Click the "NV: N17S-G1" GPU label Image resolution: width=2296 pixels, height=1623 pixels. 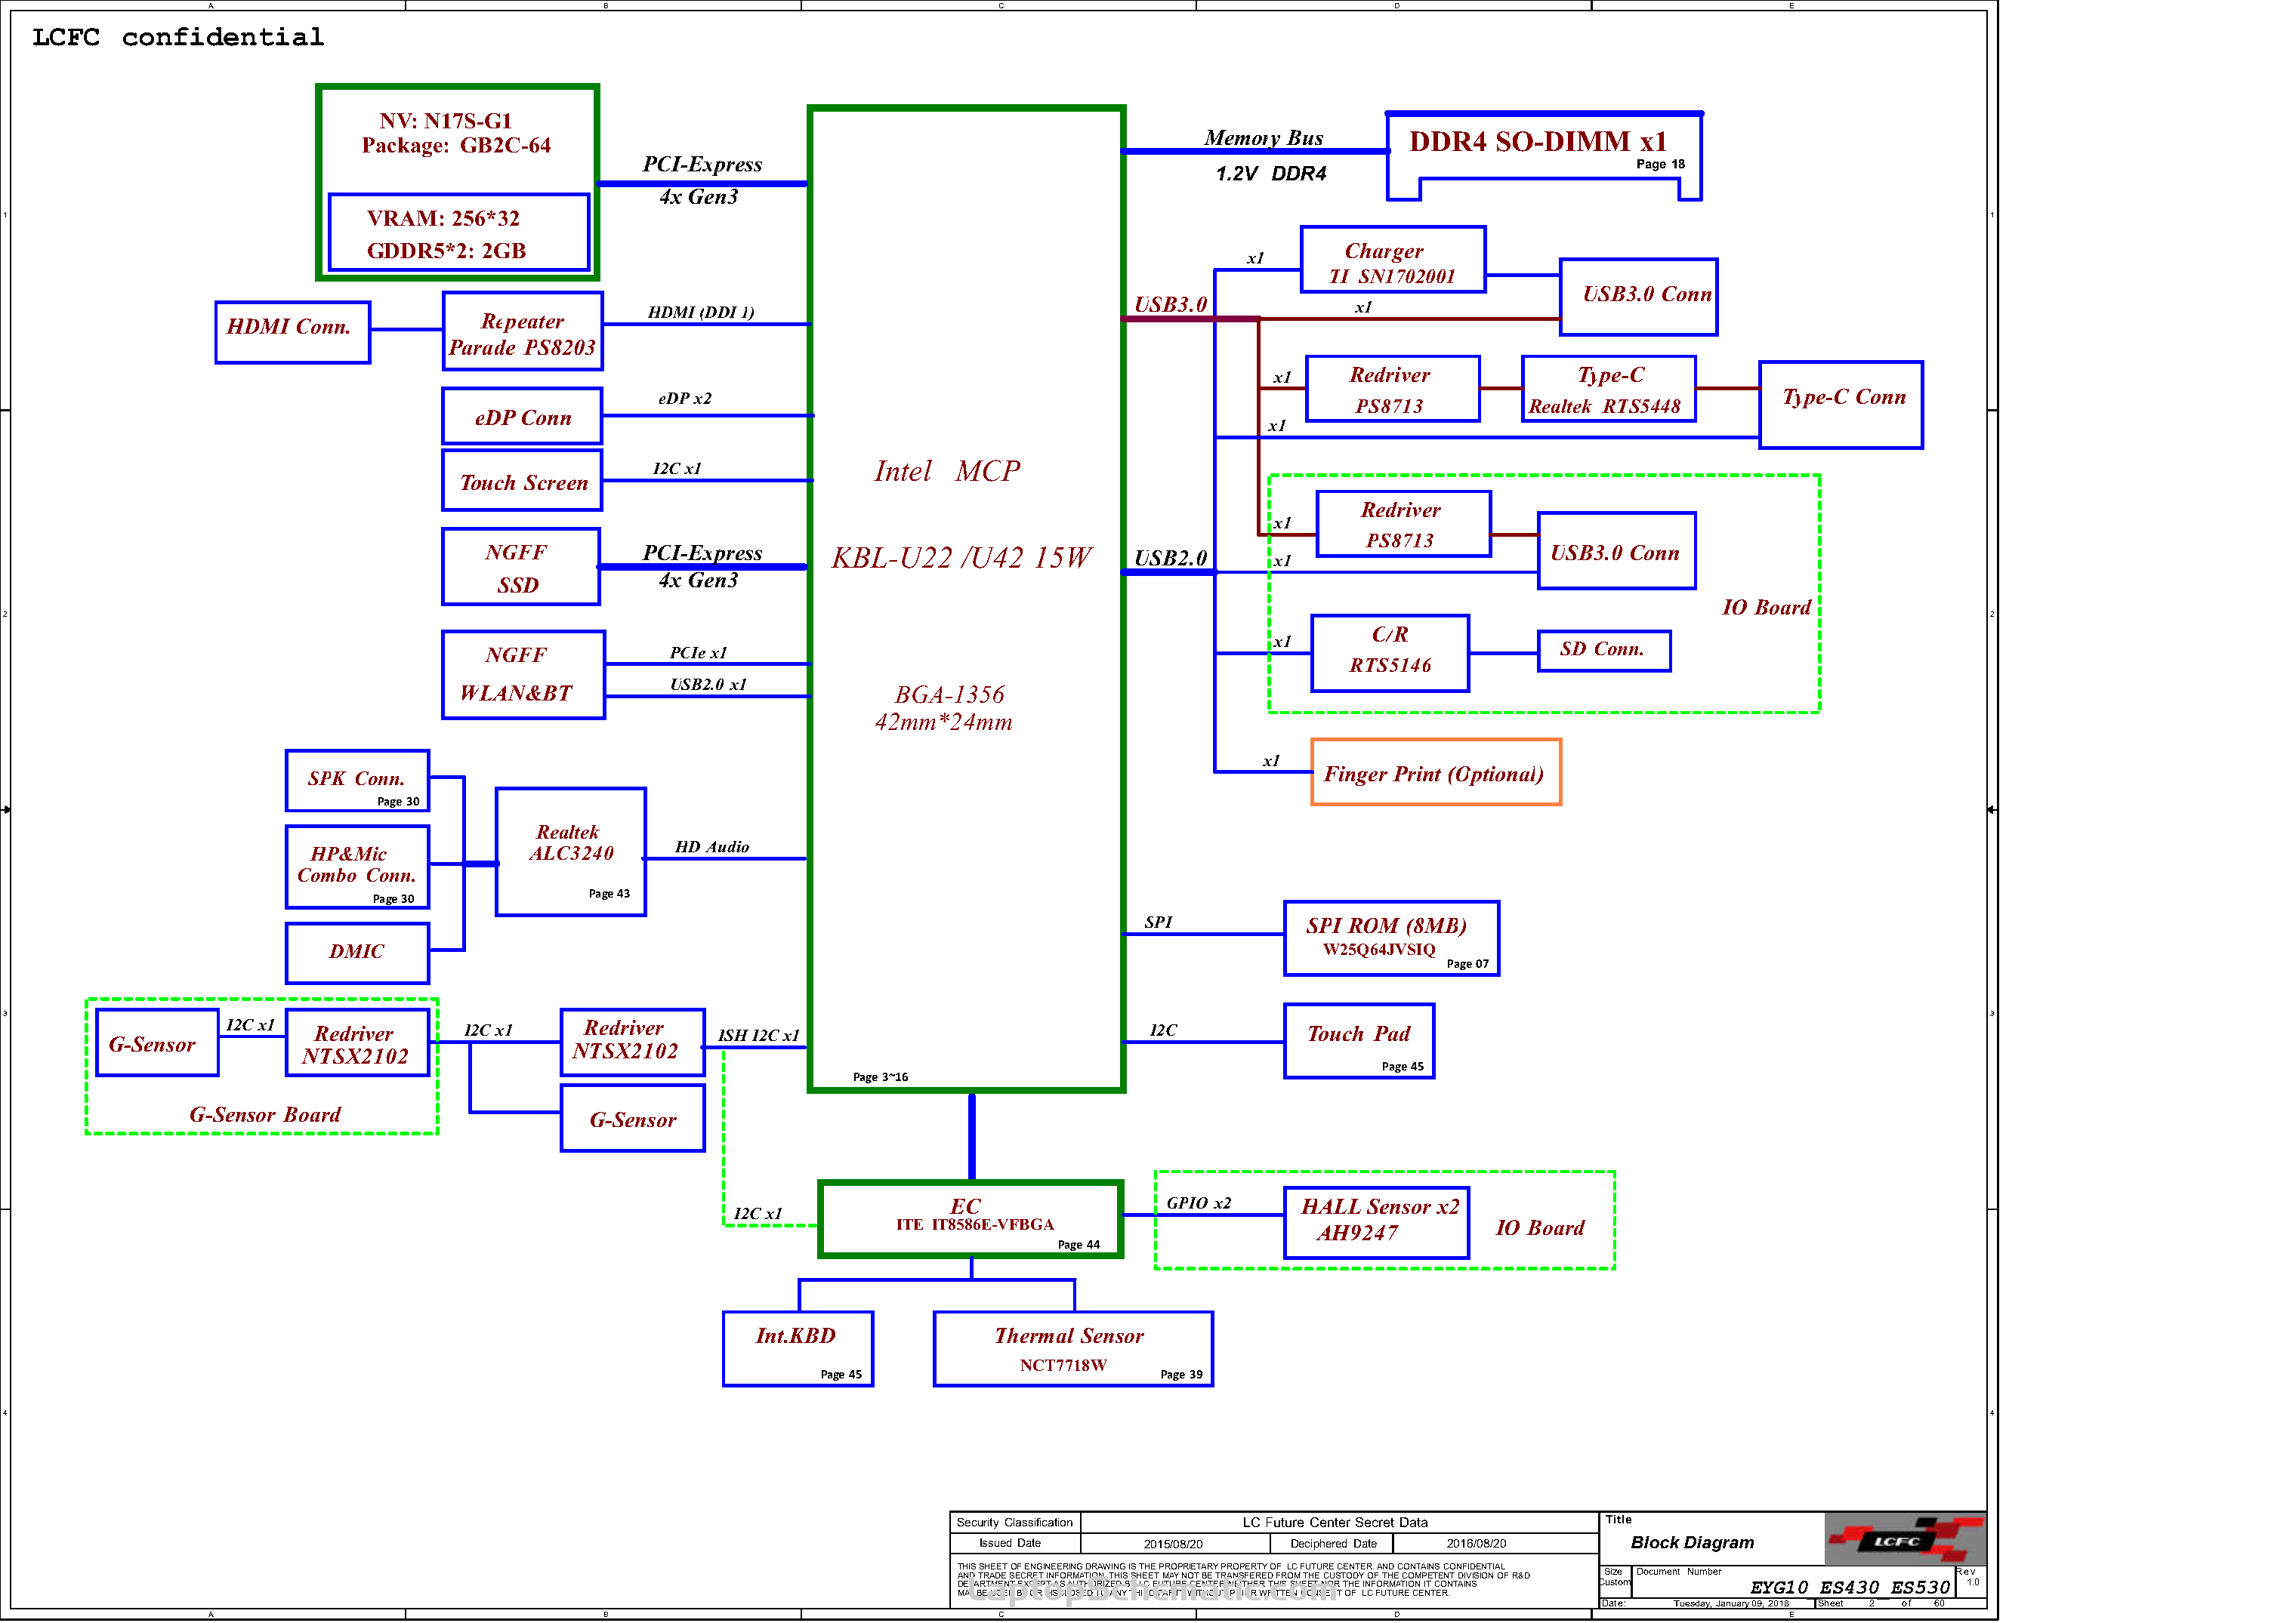[446, 121]
